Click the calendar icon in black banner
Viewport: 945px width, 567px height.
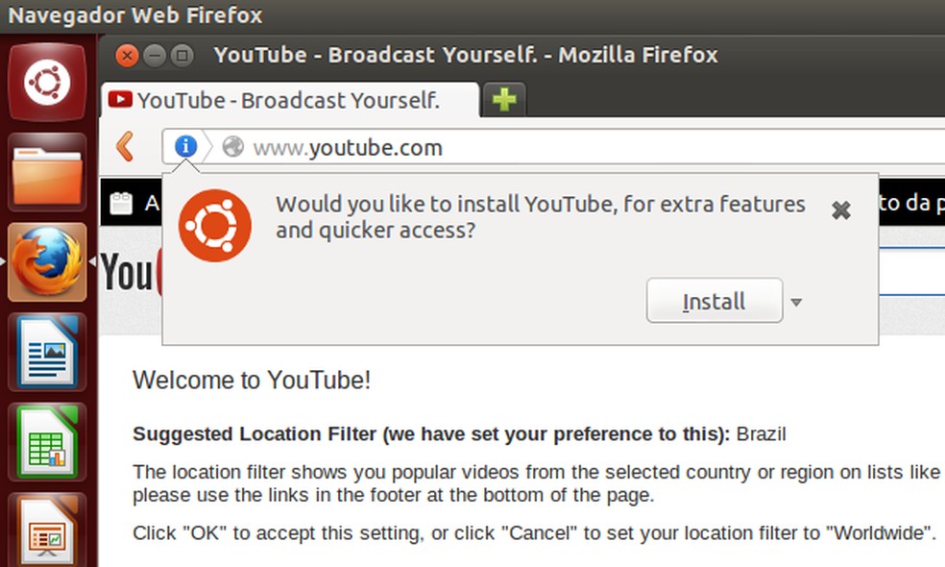point(121,204)
